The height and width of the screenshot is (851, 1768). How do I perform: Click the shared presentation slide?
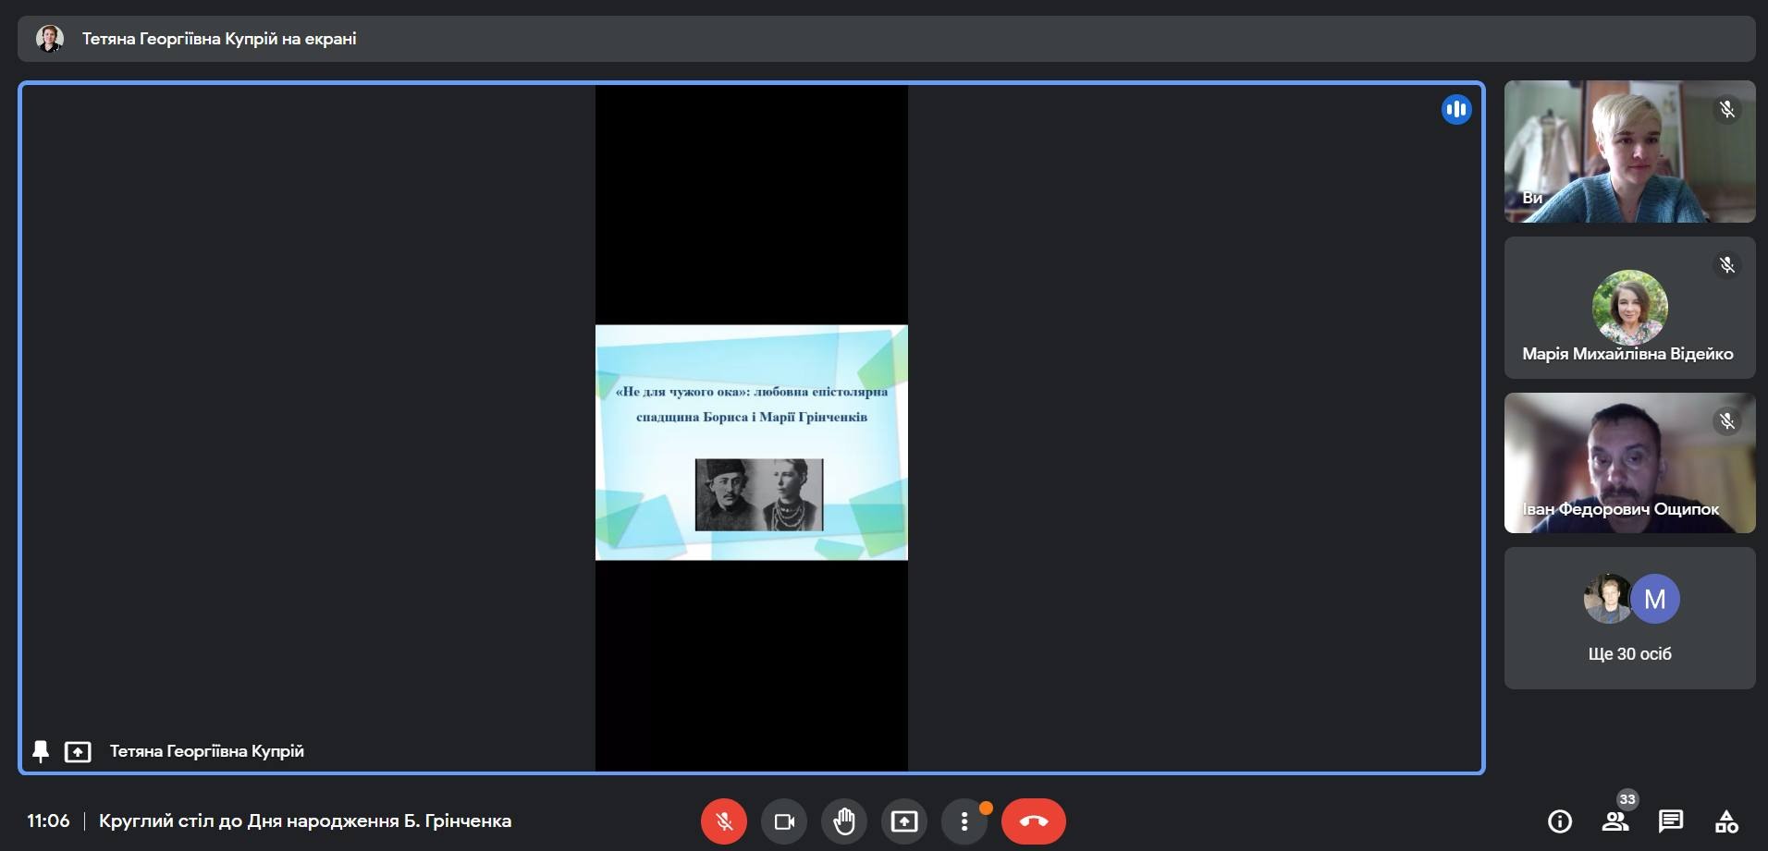click(x=751, y=442)
